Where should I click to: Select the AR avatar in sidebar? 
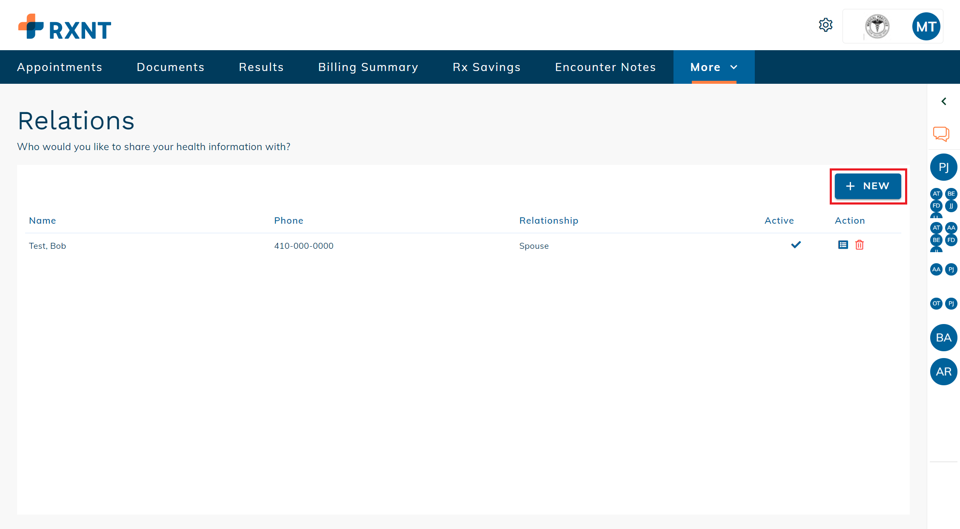coord(943,372)
